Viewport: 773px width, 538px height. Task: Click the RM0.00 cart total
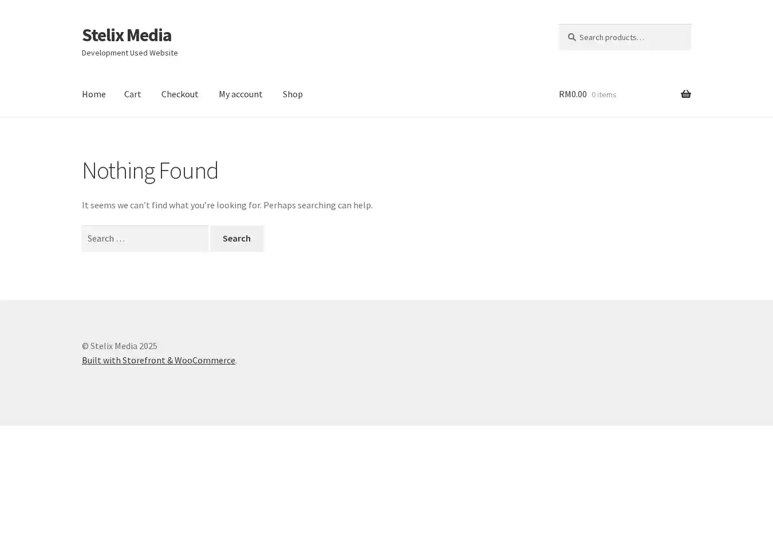pos(573,94)
